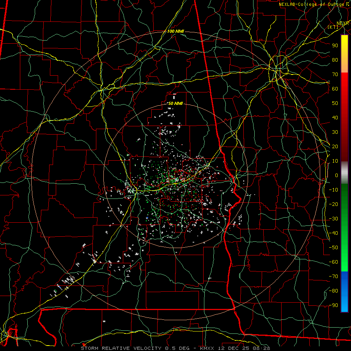Select the NEXLAB-College of DuPage credit text
Viewport: 351px width, 351px height.
coord(311,4)
